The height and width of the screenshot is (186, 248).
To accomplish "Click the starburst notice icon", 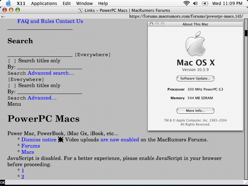I will 61,139.
